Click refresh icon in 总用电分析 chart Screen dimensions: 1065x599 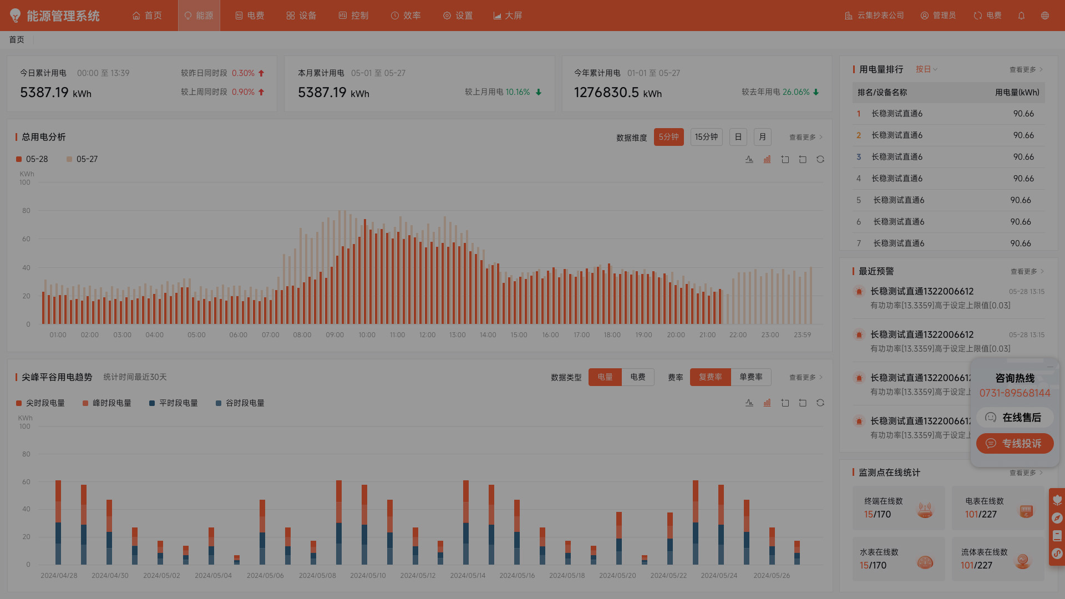tap(820, 159)
